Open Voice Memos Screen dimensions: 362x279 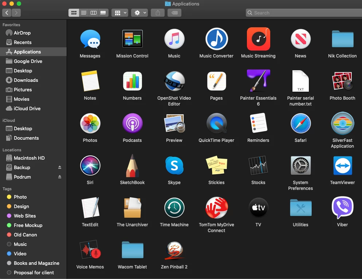point(90,250)
